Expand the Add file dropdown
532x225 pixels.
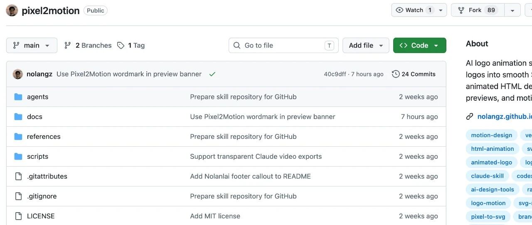(x=366, y=46)
